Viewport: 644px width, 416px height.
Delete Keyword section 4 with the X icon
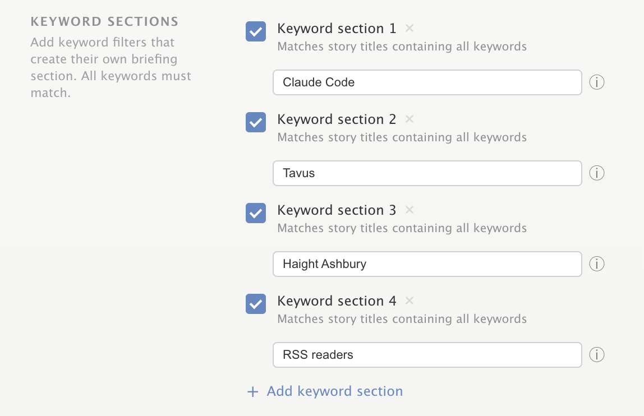(410, 301)
